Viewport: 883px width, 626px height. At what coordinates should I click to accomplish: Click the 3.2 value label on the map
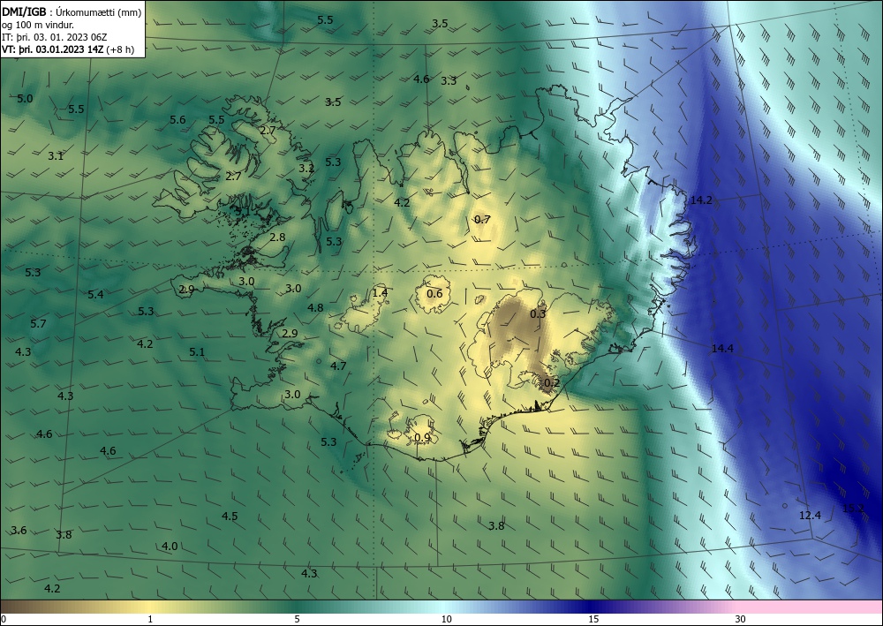(306, 169)
